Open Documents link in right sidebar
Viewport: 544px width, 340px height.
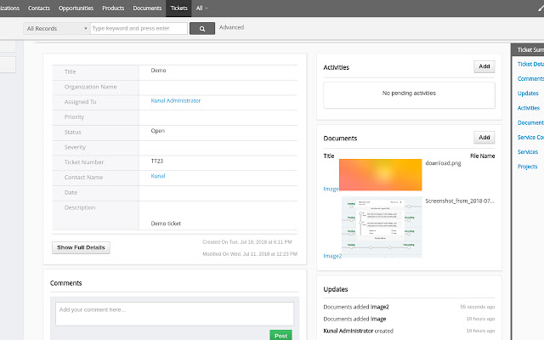tap(530, 122)
